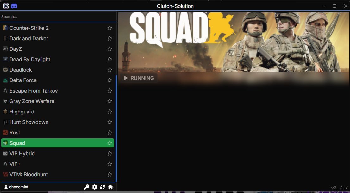This screenshot has width=350, height=193.
Task: Toggle favorite star for Deadlock
Action: point(110,70)
